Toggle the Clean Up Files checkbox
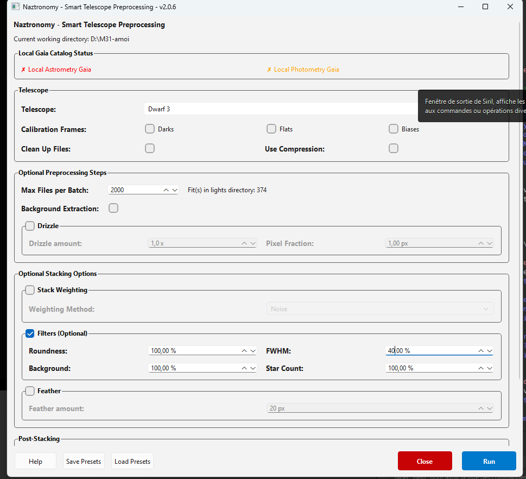Image resolution: width=526 pixels, height=479 pixels. [x=150, y=148]
